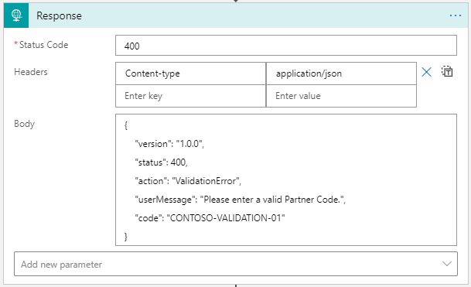Select the Content-type header key field

point(191,73)
